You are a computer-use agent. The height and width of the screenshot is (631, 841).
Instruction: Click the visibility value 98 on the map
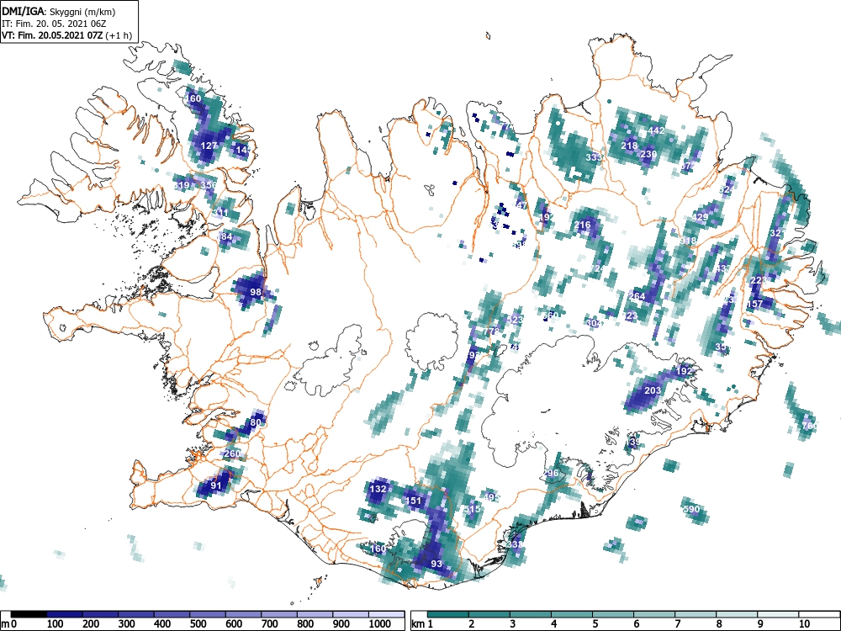[256, 293]
